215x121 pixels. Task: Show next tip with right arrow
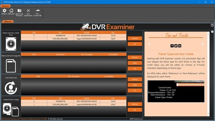pyautogui.click(x=203, y=44)
